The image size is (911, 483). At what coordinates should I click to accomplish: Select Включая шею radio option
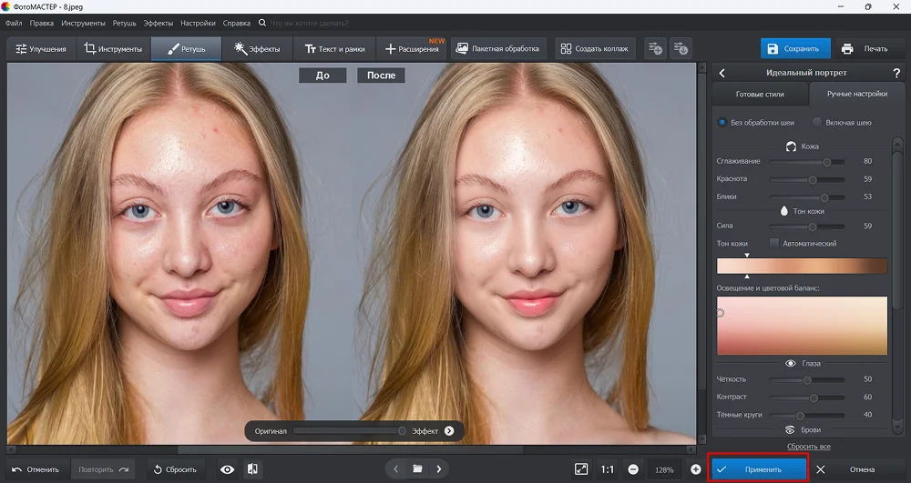tap(817, 123)
